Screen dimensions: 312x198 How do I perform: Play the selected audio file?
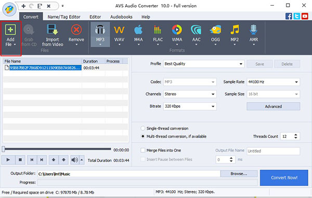click(8, 160)
